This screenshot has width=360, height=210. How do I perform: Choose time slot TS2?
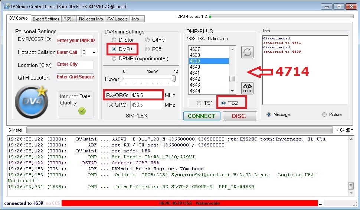(x=223, y=103)
